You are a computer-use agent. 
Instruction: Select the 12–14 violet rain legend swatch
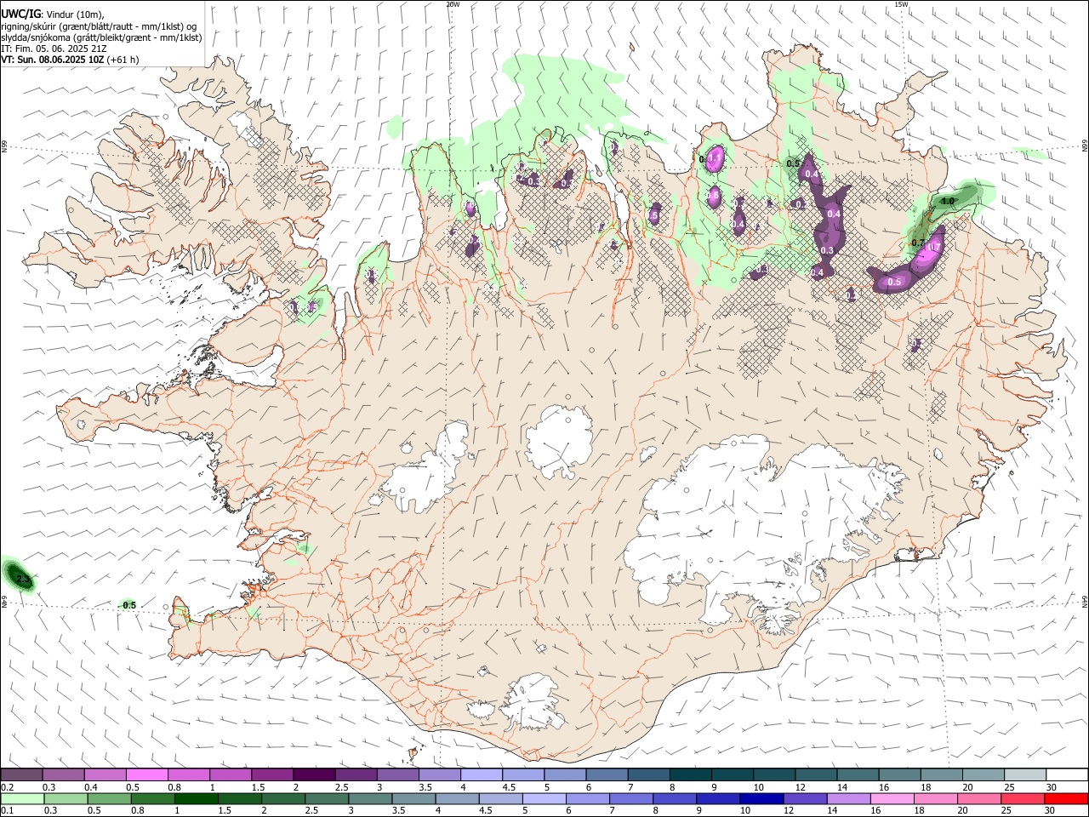805,799
